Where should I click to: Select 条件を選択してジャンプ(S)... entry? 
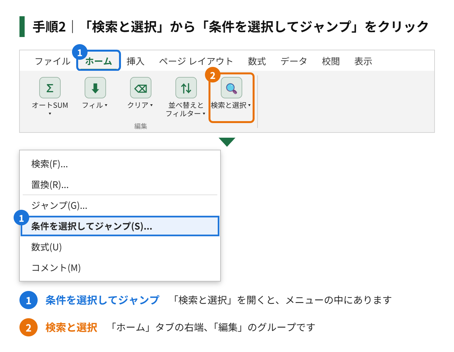point(120,226)
